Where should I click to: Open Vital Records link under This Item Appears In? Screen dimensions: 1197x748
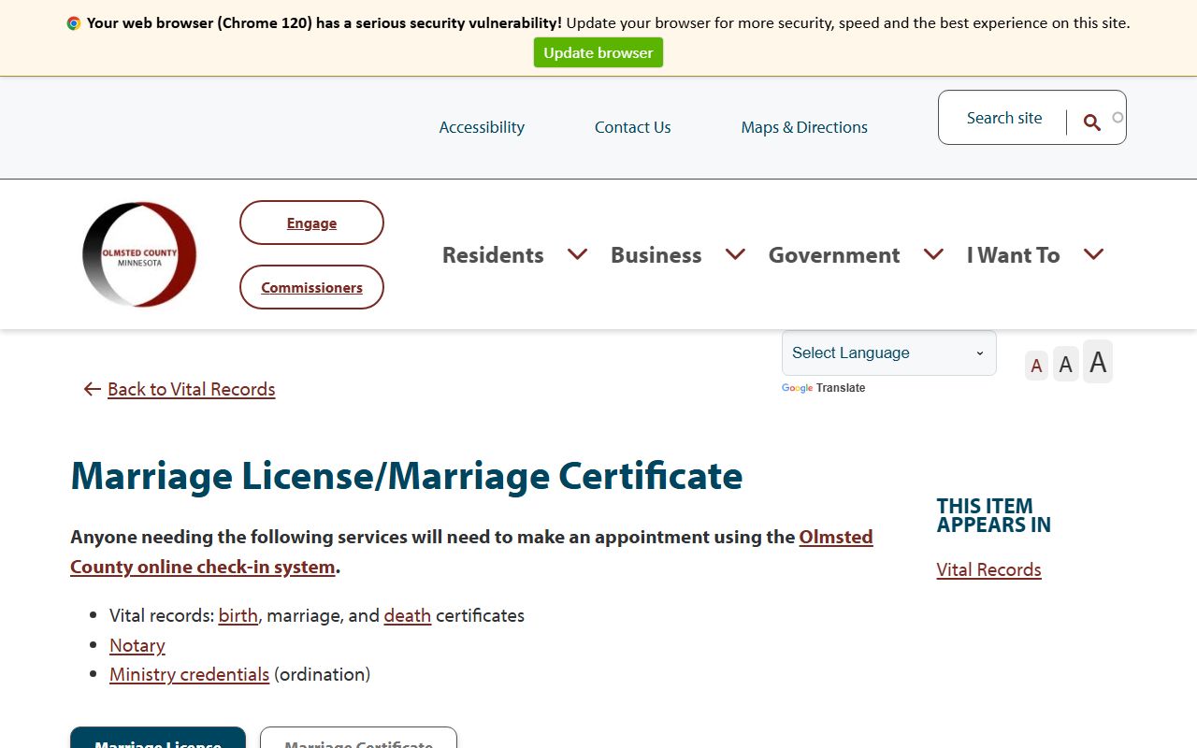[x=988, y=569]
